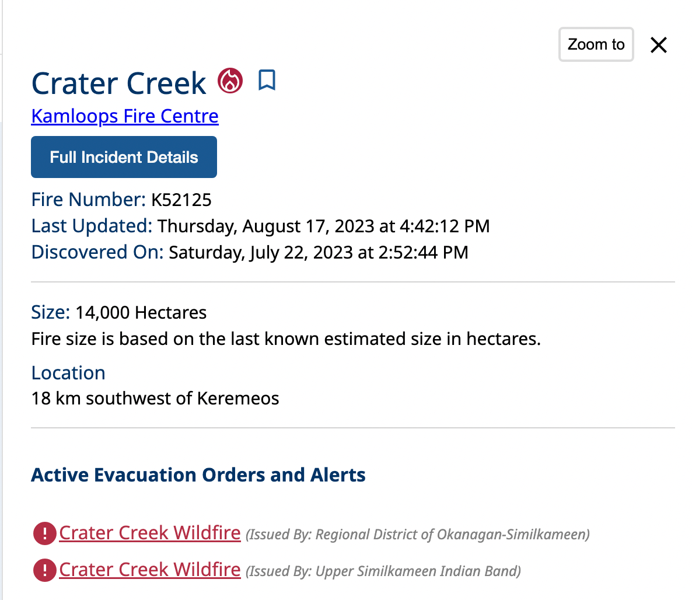
Task: Click the Issued By Upper Similkameen note
Action: [383, 571]
